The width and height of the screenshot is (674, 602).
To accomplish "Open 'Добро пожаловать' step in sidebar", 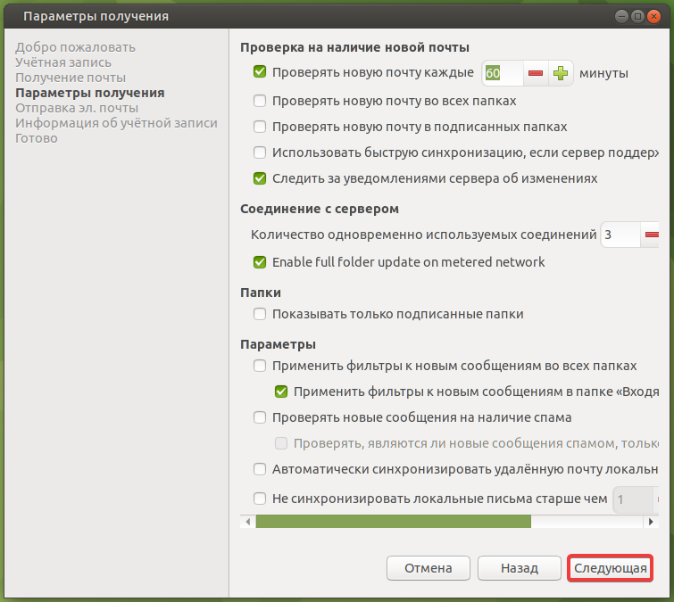I will tap(76, 47).
